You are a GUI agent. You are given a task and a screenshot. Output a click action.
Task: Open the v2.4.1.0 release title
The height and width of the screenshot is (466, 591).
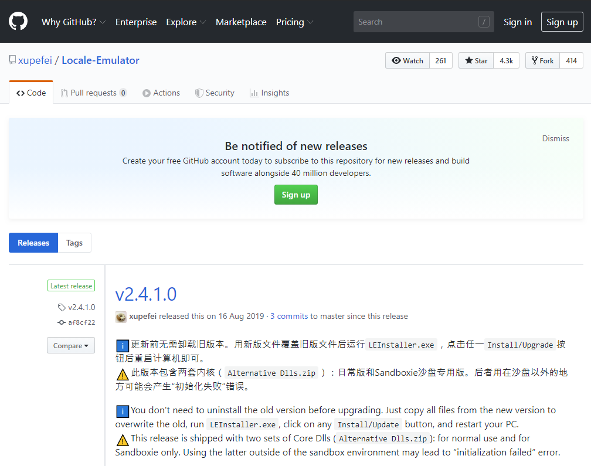tap(146, 294)
